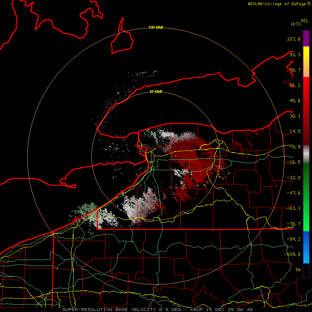312x312 pixels.
Task: Select the 61.2 legend value
Action: [x=295, y=85]
